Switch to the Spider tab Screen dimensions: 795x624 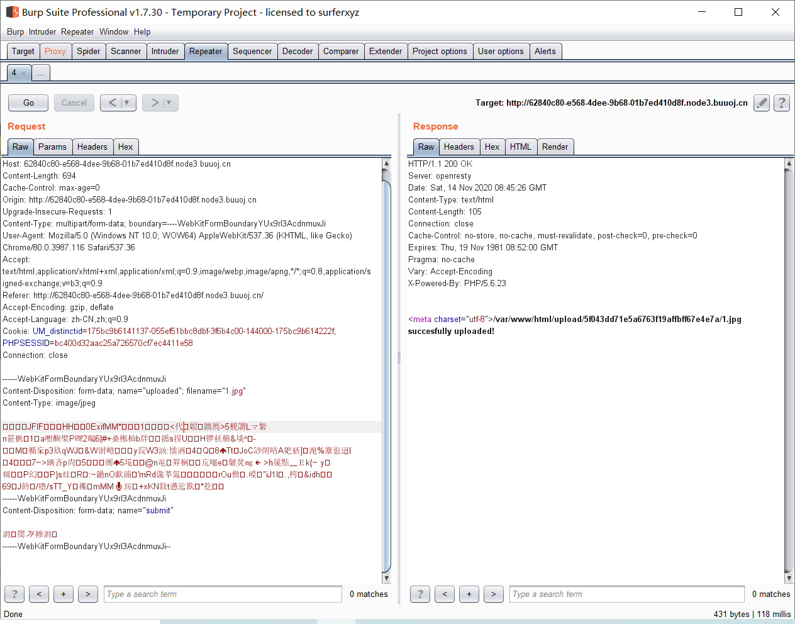[89, 52]
